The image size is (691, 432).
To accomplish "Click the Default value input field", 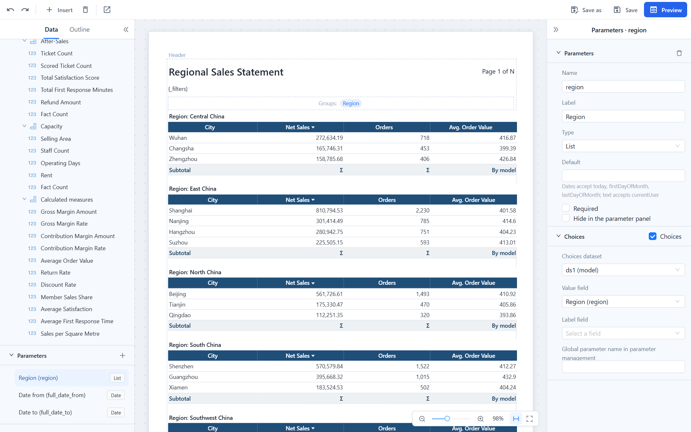I will (623, 176).
